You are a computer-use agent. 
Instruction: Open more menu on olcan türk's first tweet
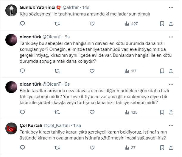click(171, 37)
